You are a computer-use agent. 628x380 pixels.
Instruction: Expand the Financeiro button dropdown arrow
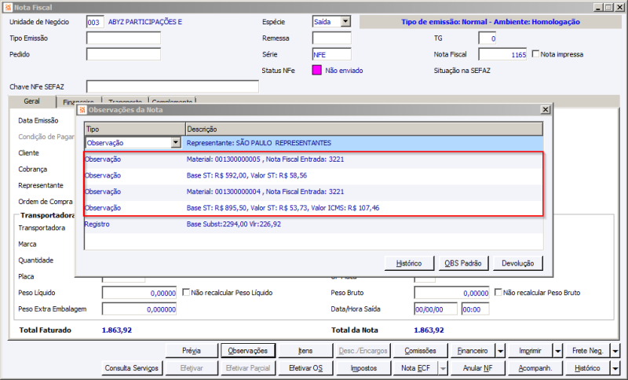pos(501,351)
